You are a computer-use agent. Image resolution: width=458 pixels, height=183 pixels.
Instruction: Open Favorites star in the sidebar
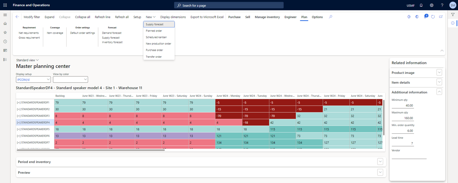pos(5,32)
